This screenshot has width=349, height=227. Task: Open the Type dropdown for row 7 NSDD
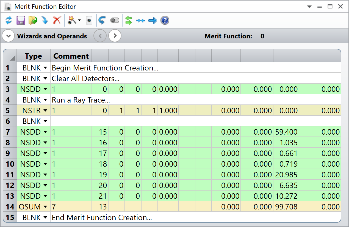45,132
